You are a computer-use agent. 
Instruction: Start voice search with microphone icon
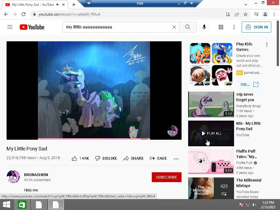(x=204, y=27)
